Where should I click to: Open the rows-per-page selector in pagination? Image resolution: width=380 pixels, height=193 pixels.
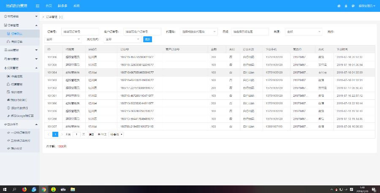(x=116, y=134)
